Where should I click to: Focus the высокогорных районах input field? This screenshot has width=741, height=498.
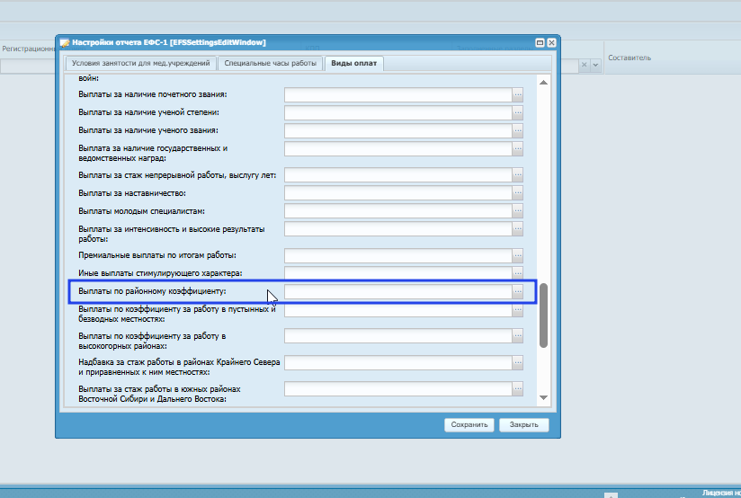coord(398,336)
